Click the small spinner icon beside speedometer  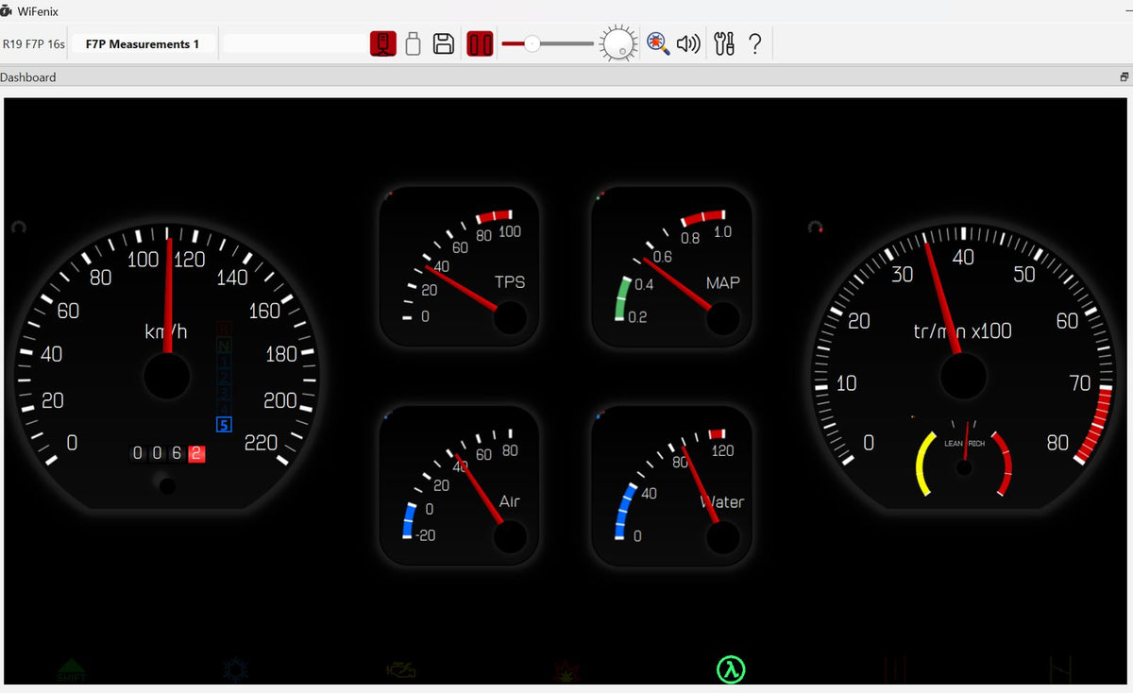(19, 227)
